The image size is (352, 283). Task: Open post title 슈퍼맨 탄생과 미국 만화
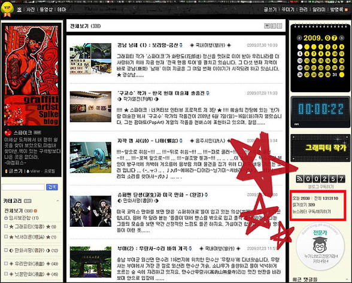pos(161,194)
